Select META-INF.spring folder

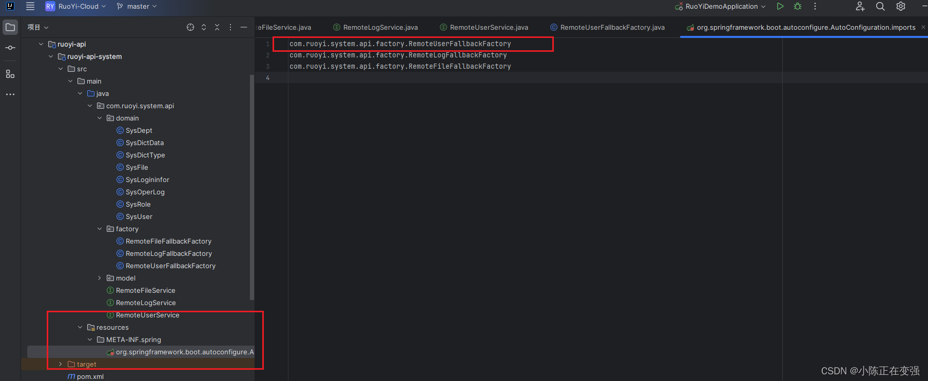[x=129, y=339]
